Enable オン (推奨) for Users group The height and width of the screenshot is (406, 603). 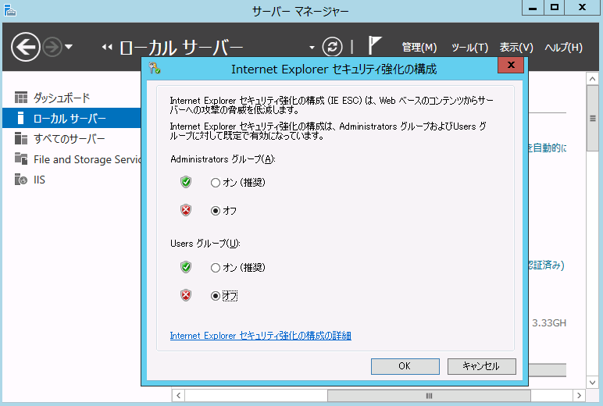point(216,268)
